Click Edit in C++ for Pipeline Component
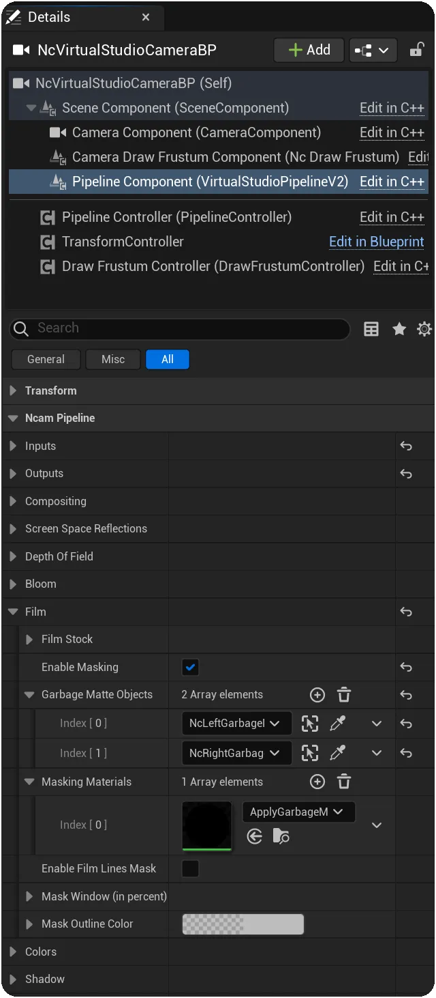Viewport: 436px width, 998px height. (392, 182)
